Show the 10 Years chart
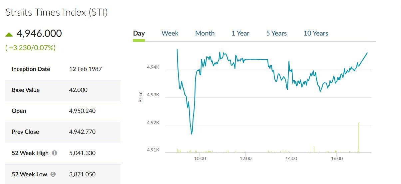Viewport: 401px width, 184px height. point(316,33)
